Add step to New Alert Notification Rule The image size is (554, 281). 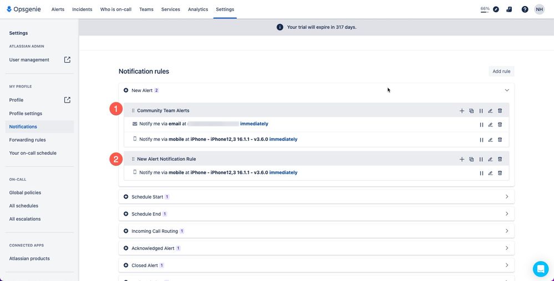point(462,159)
